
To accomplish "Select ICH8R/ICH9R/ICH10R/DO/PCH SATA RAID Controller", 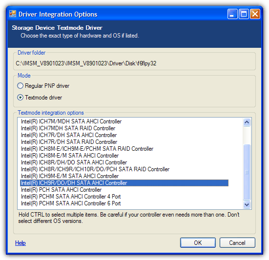I will 124,169.
